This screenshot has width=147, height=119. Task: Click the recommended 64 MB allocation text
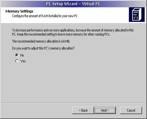(x=41, y=41)
